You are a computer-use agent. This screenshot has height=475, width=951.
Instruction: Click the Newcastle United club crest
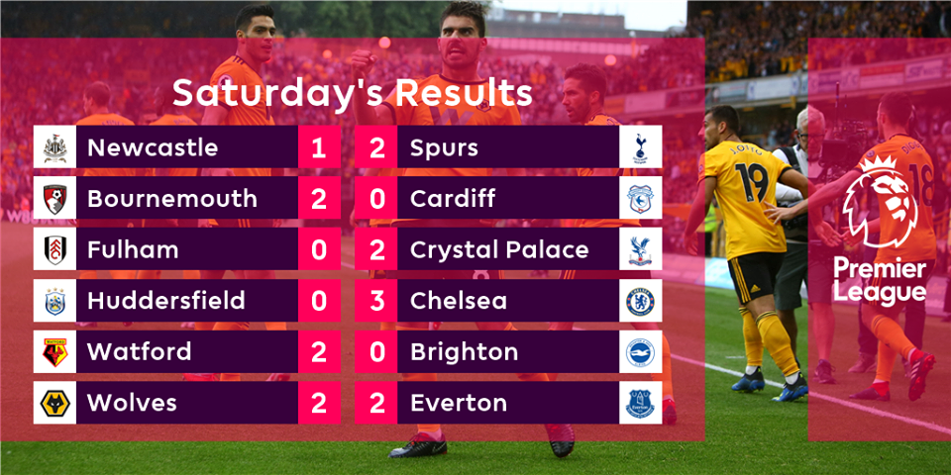[x=54, y=146]
